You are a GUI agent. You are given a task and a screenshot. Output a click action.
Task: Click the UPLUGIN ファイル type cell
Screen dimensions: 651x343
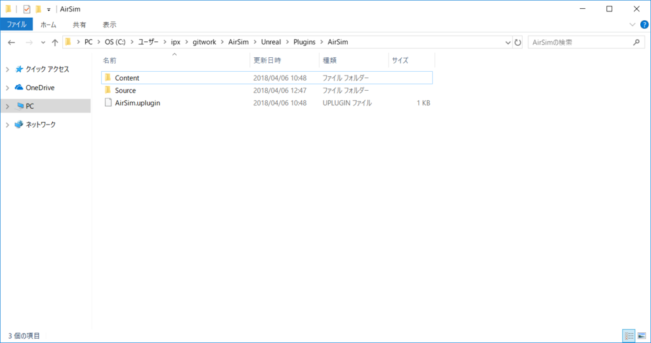(x=347, y=103)
